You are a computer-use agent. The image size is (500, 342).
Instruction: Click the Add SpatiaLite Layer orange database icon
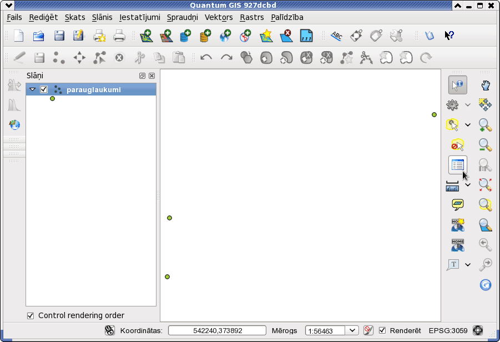click(x=205, y=36)
